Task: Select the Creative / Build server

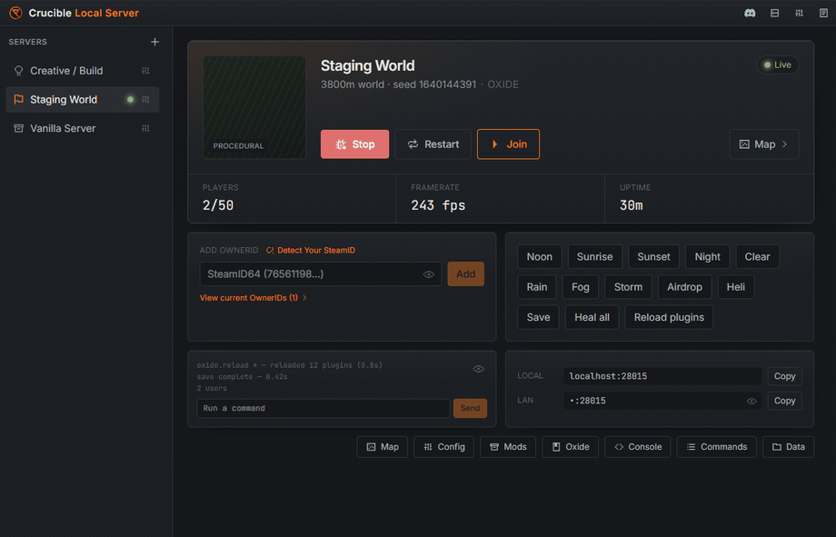Action: tap(82, 70)
